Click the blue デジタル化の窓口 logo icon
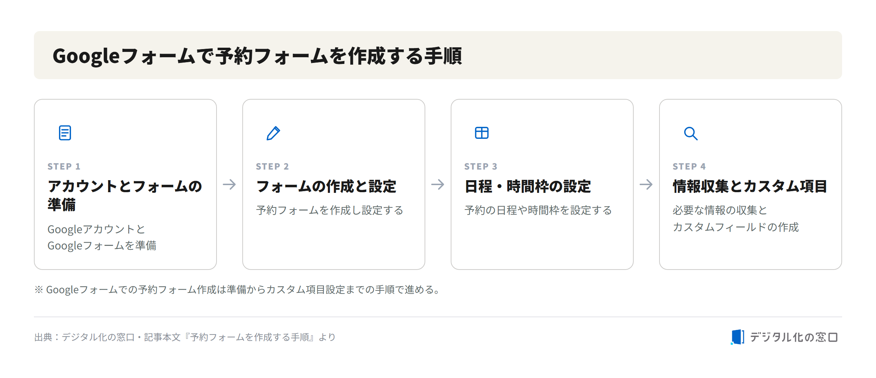 click(738, 337)
